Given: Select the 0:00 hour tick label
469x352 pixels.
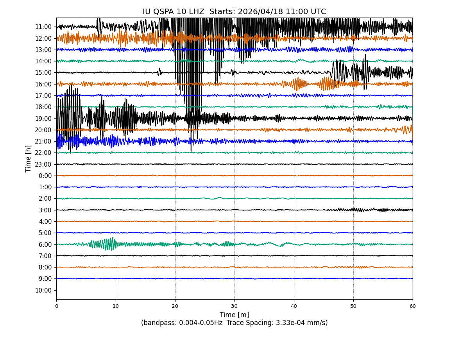Looking at the screenshot, I should pos(45,176).
